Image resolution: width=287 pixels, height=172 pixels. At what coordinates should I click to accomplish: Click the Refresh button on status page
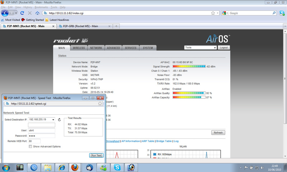click(218, 133)
